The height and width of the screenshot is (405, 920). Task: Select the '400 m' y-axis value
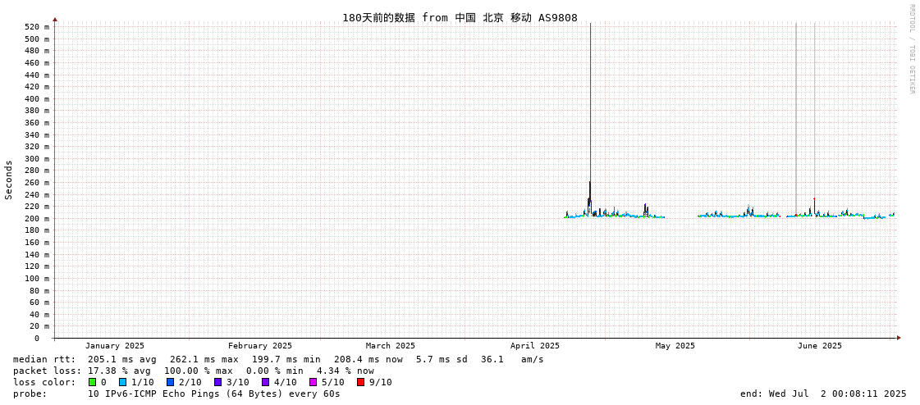click(38, 98)
